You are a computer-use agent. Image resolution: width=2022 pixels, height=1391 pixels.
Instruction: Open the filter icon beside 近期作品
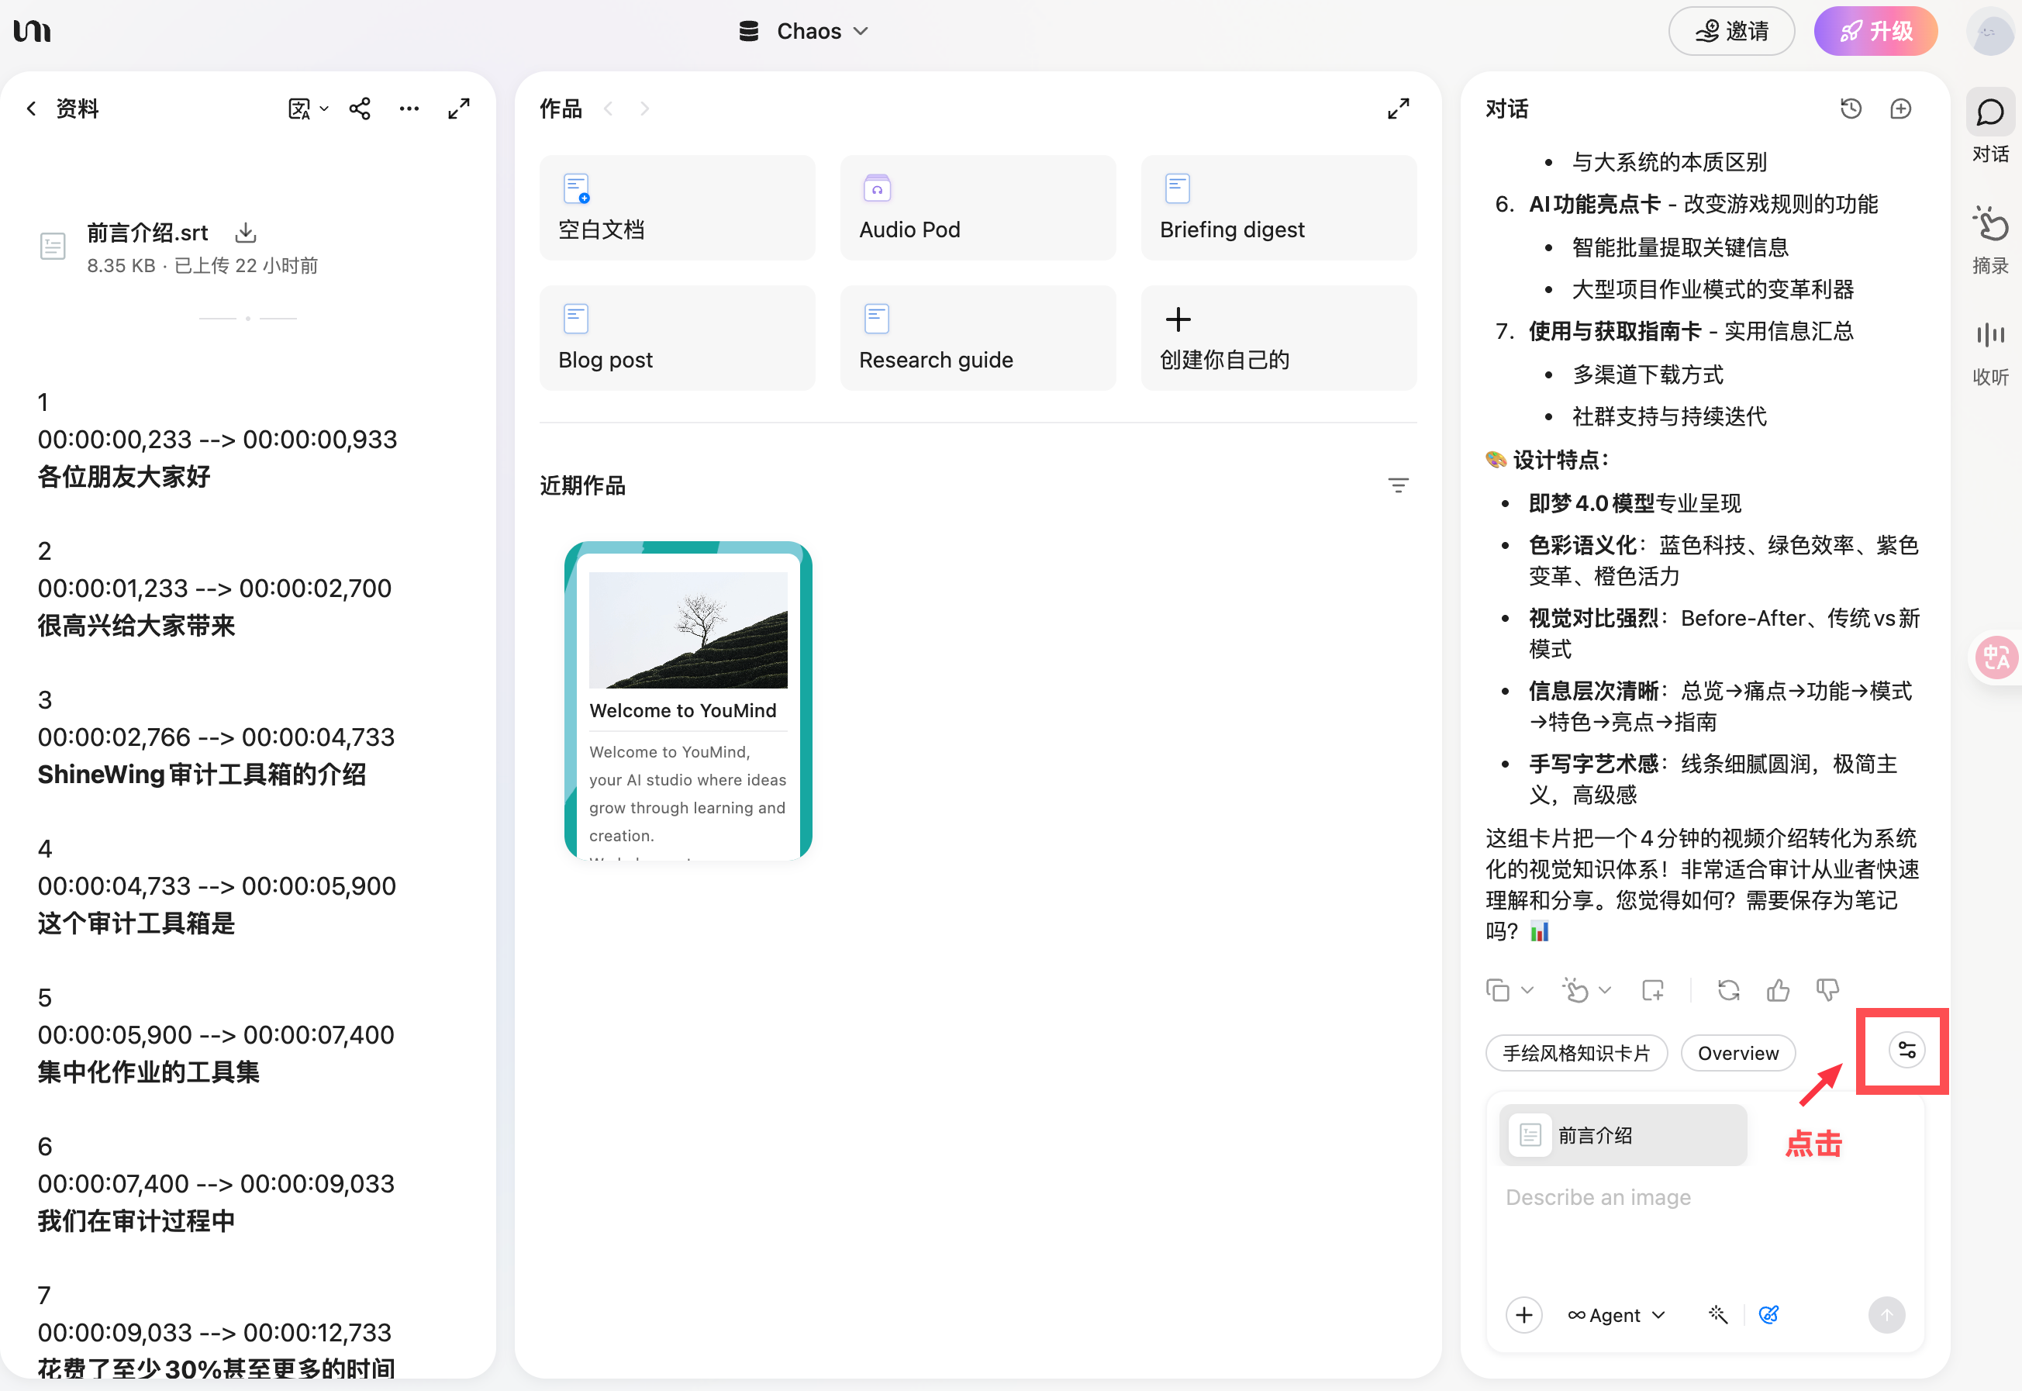click(x=1398, y=485)
